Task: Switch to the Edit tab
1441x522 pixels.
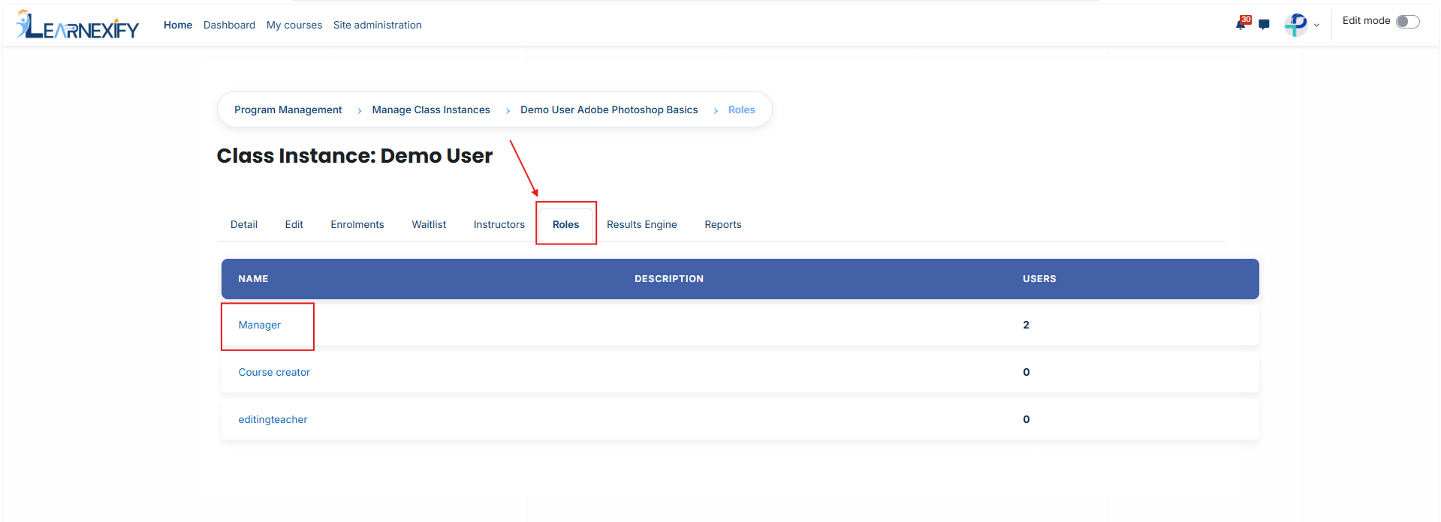Action: (294, 224)
